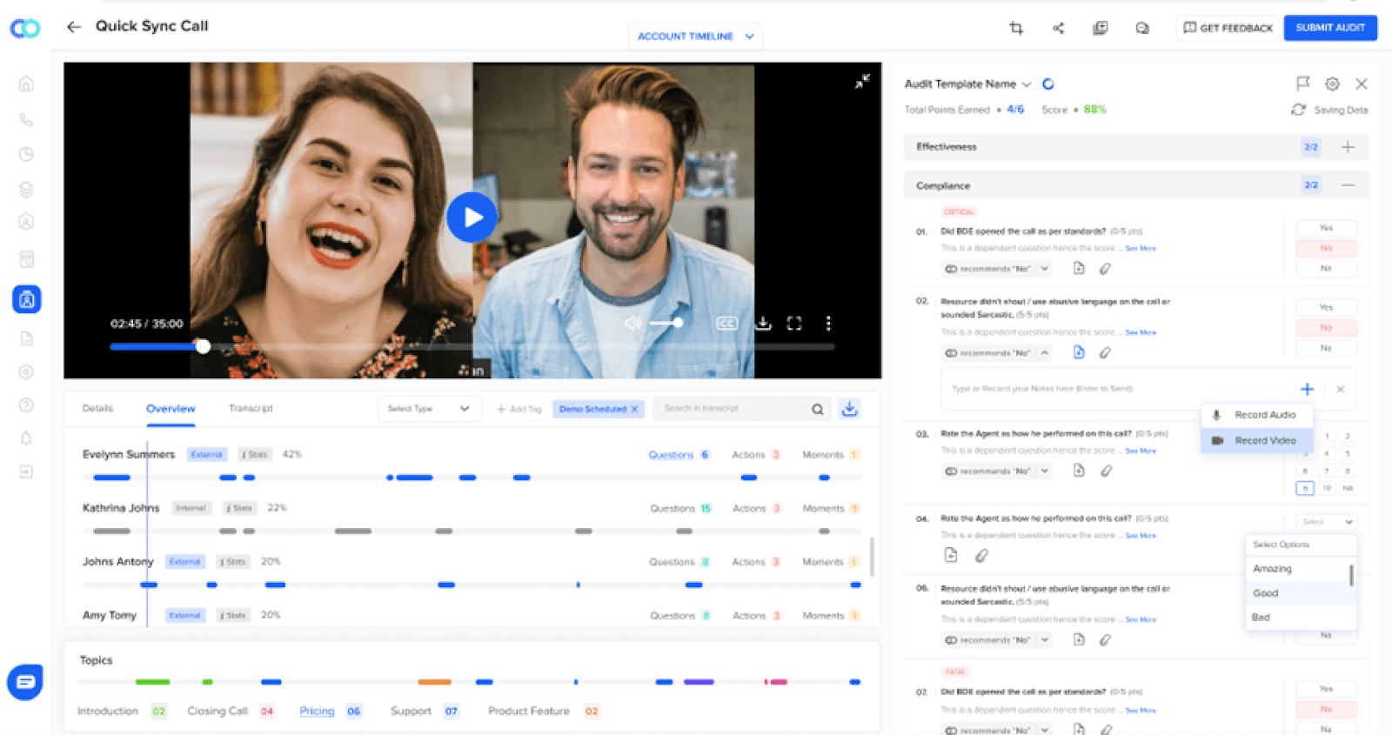Click the library copy icon in top toolbar
The image size is (1392, 735).
1101,28
